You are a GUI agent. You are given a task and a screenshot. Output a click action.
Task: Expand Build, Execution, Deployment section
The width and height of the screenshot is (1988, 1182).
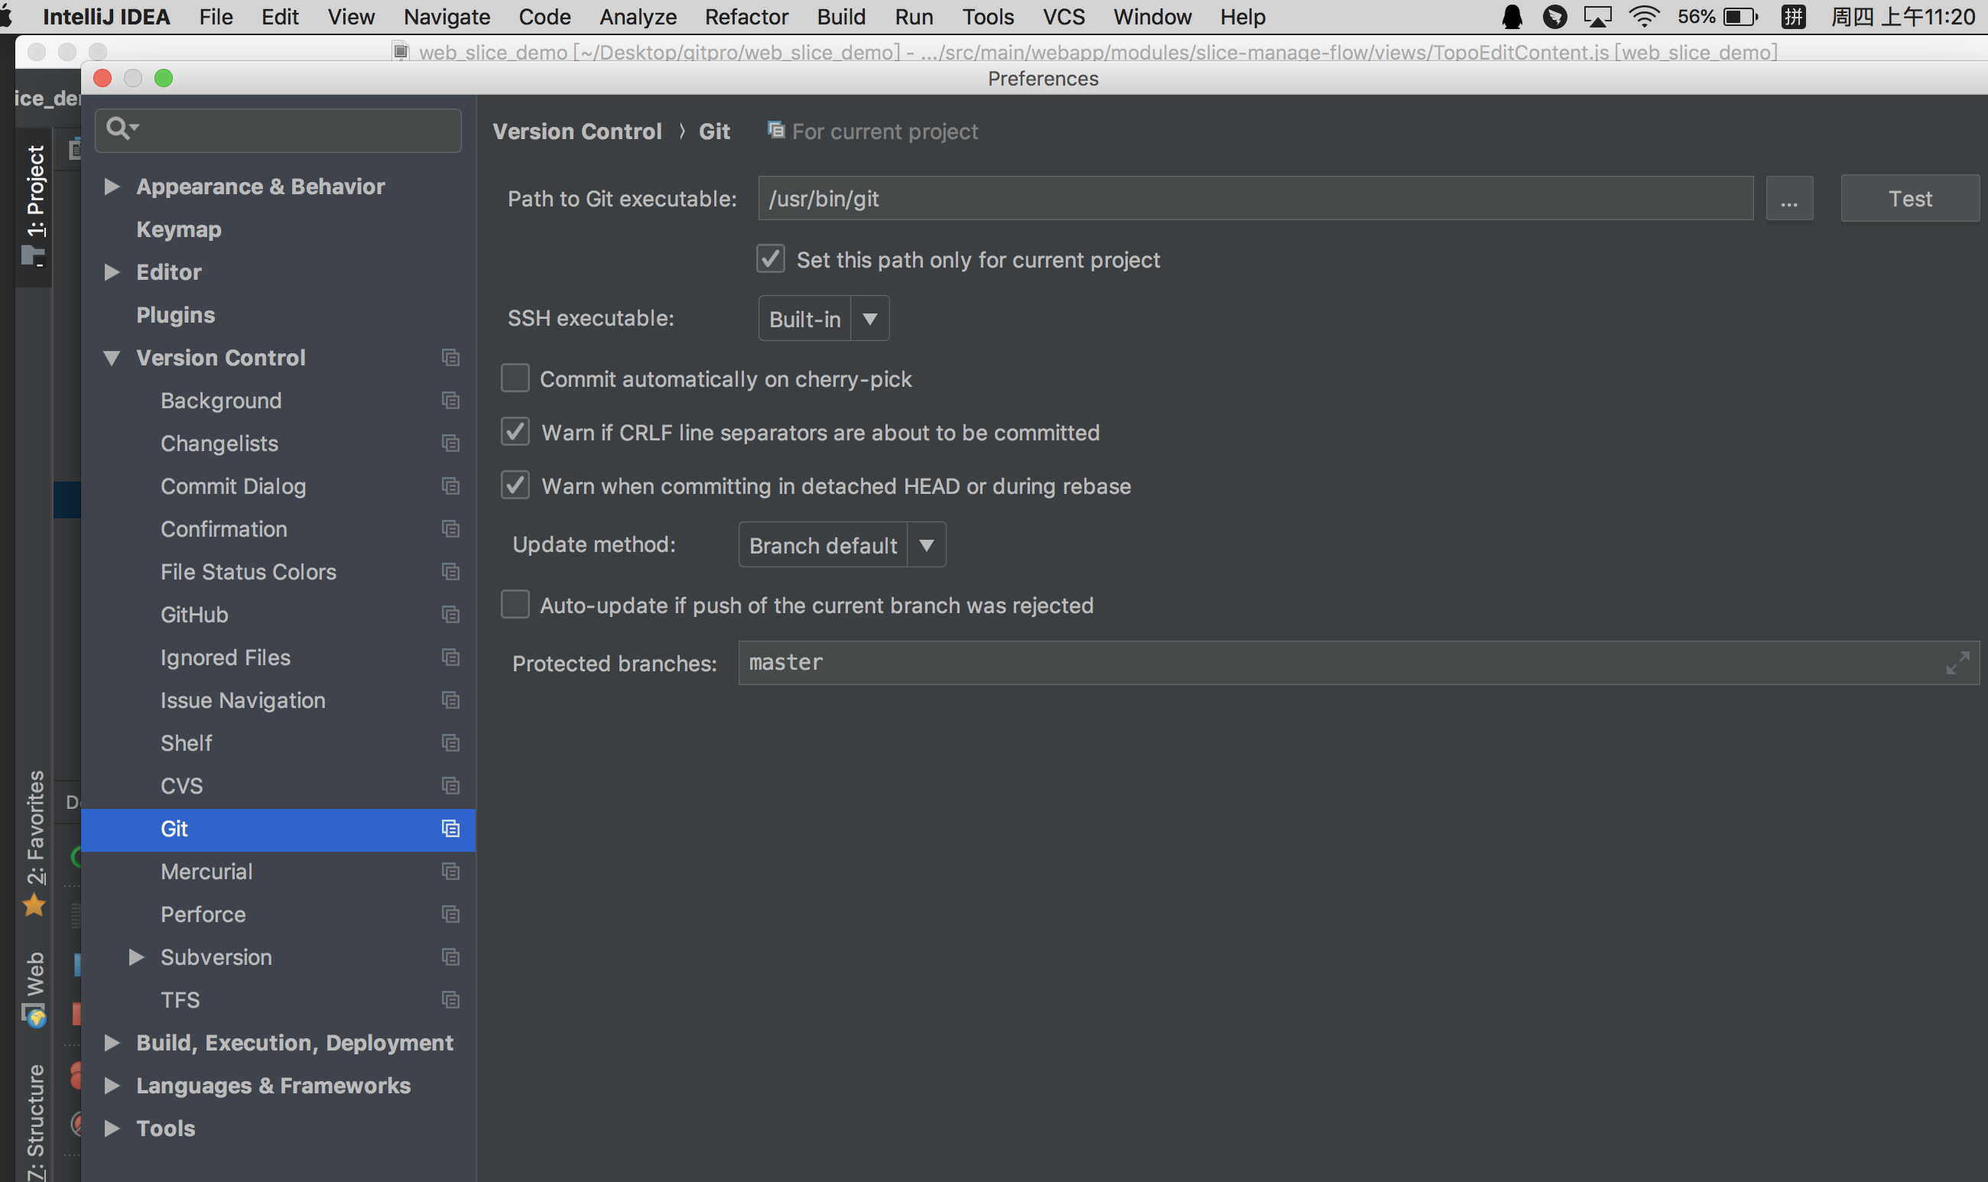[112, 1043]
